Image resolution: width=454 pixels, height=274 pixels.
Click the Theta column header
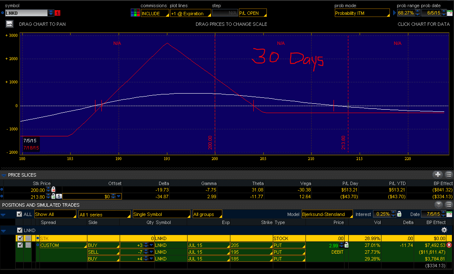coord(258,183)
